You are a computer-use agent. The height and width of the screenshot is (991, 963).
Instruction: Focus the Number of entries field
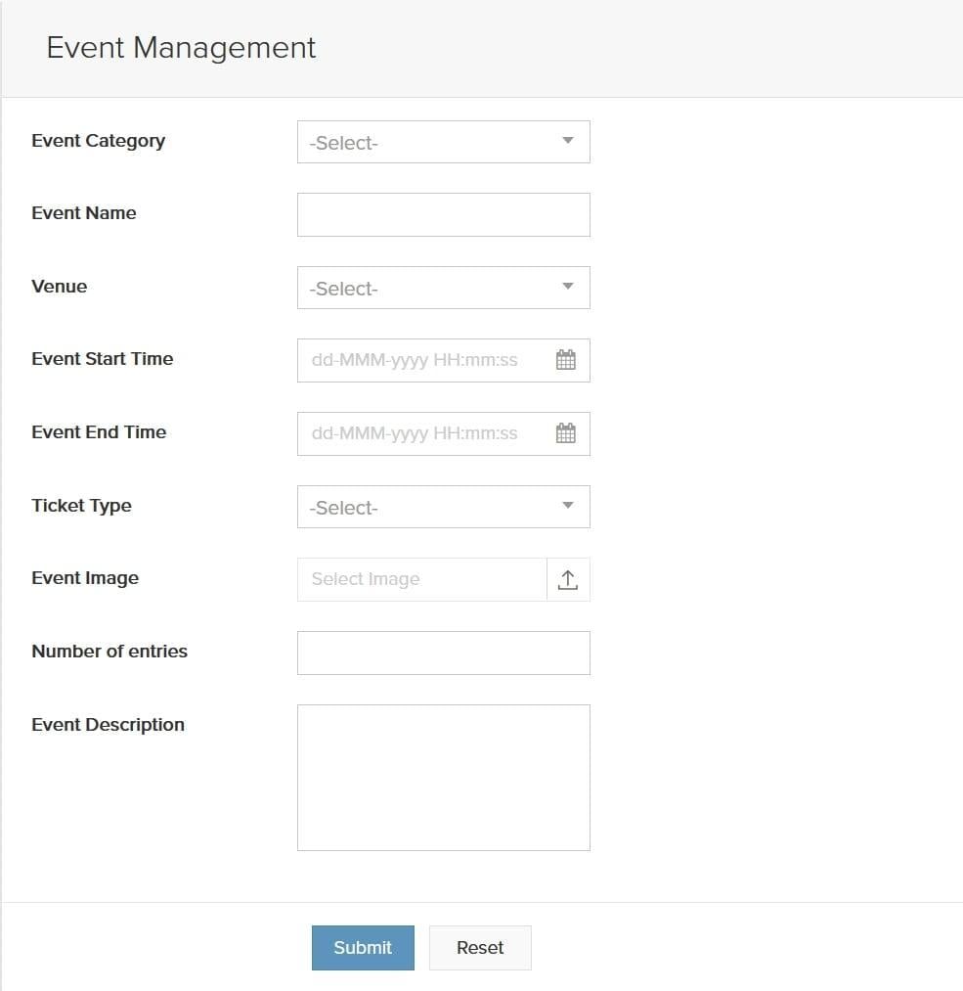coord(443,653)
